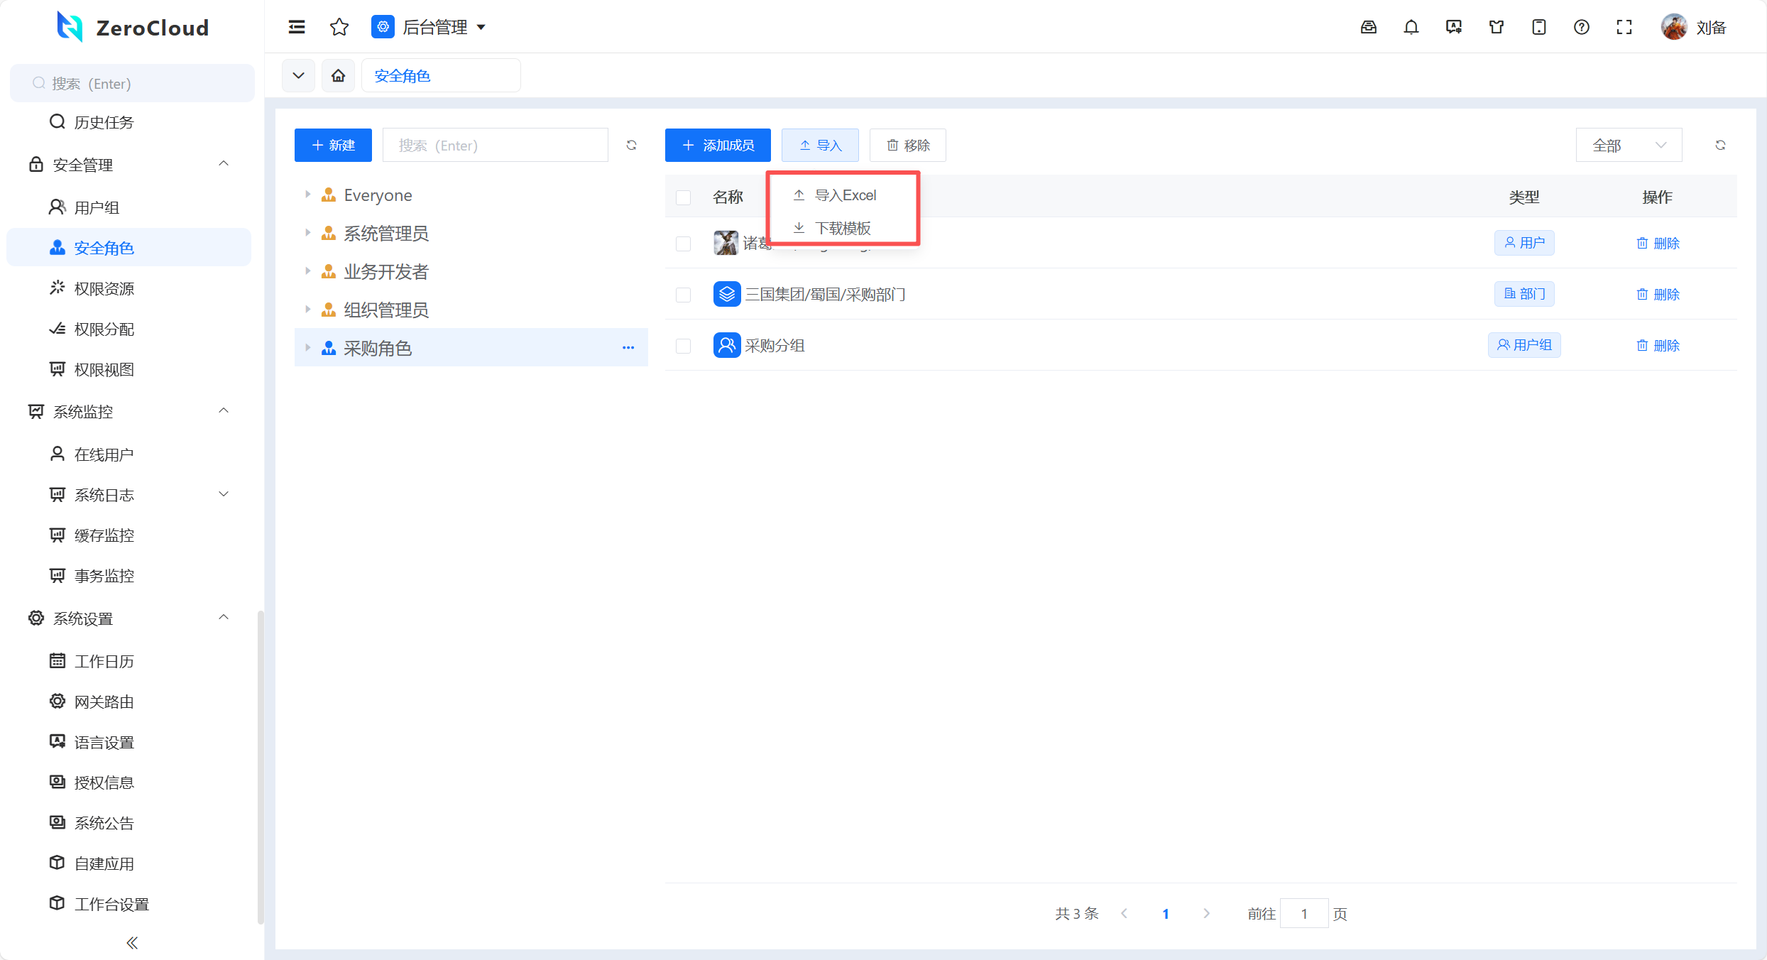1767x960 pixels.
Task: Click the page jump number field
Action: pos(1303,913)
